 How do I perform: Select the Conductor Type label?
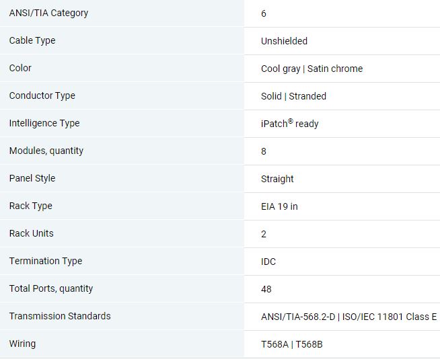coord(42,95)
